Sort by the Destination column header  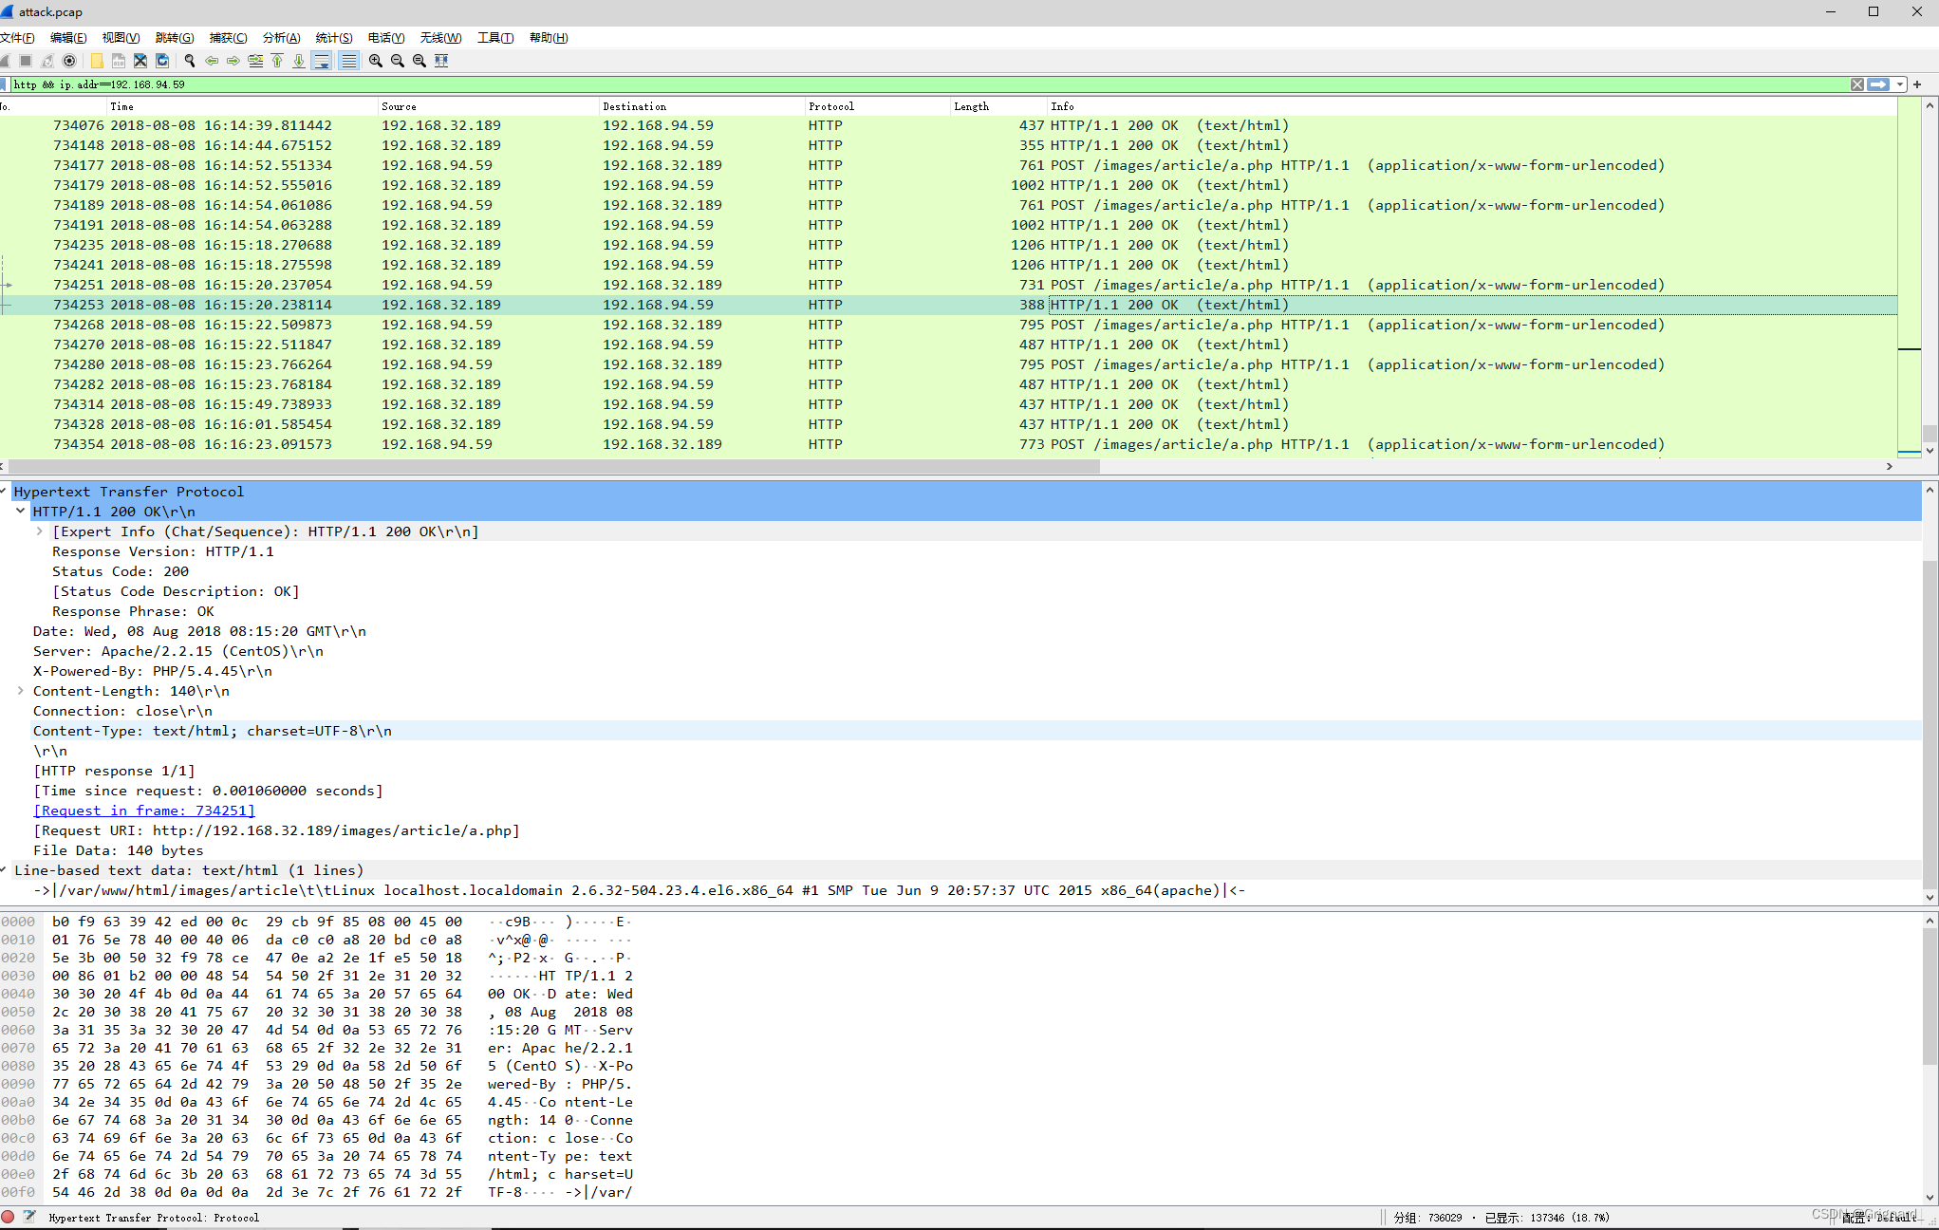pos(702,106)
